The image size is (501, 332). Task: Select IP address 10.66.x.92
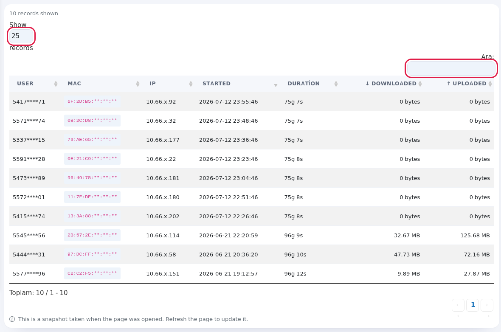click(x=161, y=102)
